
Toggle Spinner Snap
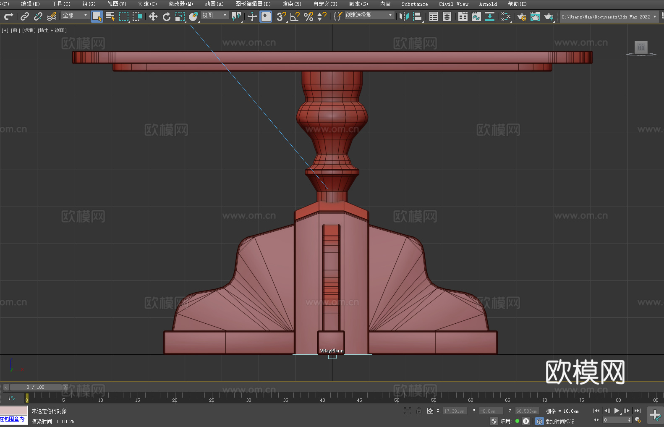(322, 16)
